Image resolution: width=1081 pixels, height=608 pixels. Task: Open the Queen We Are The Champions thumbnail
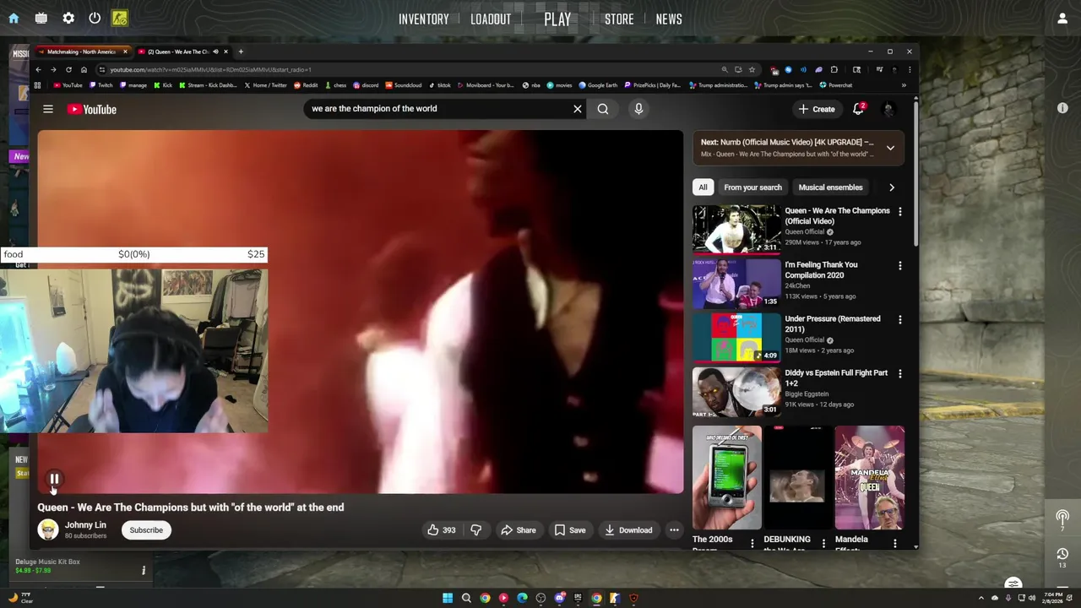[736, 229]
